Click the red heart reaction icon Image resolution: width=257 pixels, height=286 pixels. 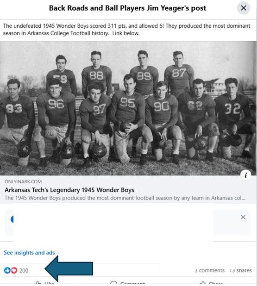click(14, 270)
